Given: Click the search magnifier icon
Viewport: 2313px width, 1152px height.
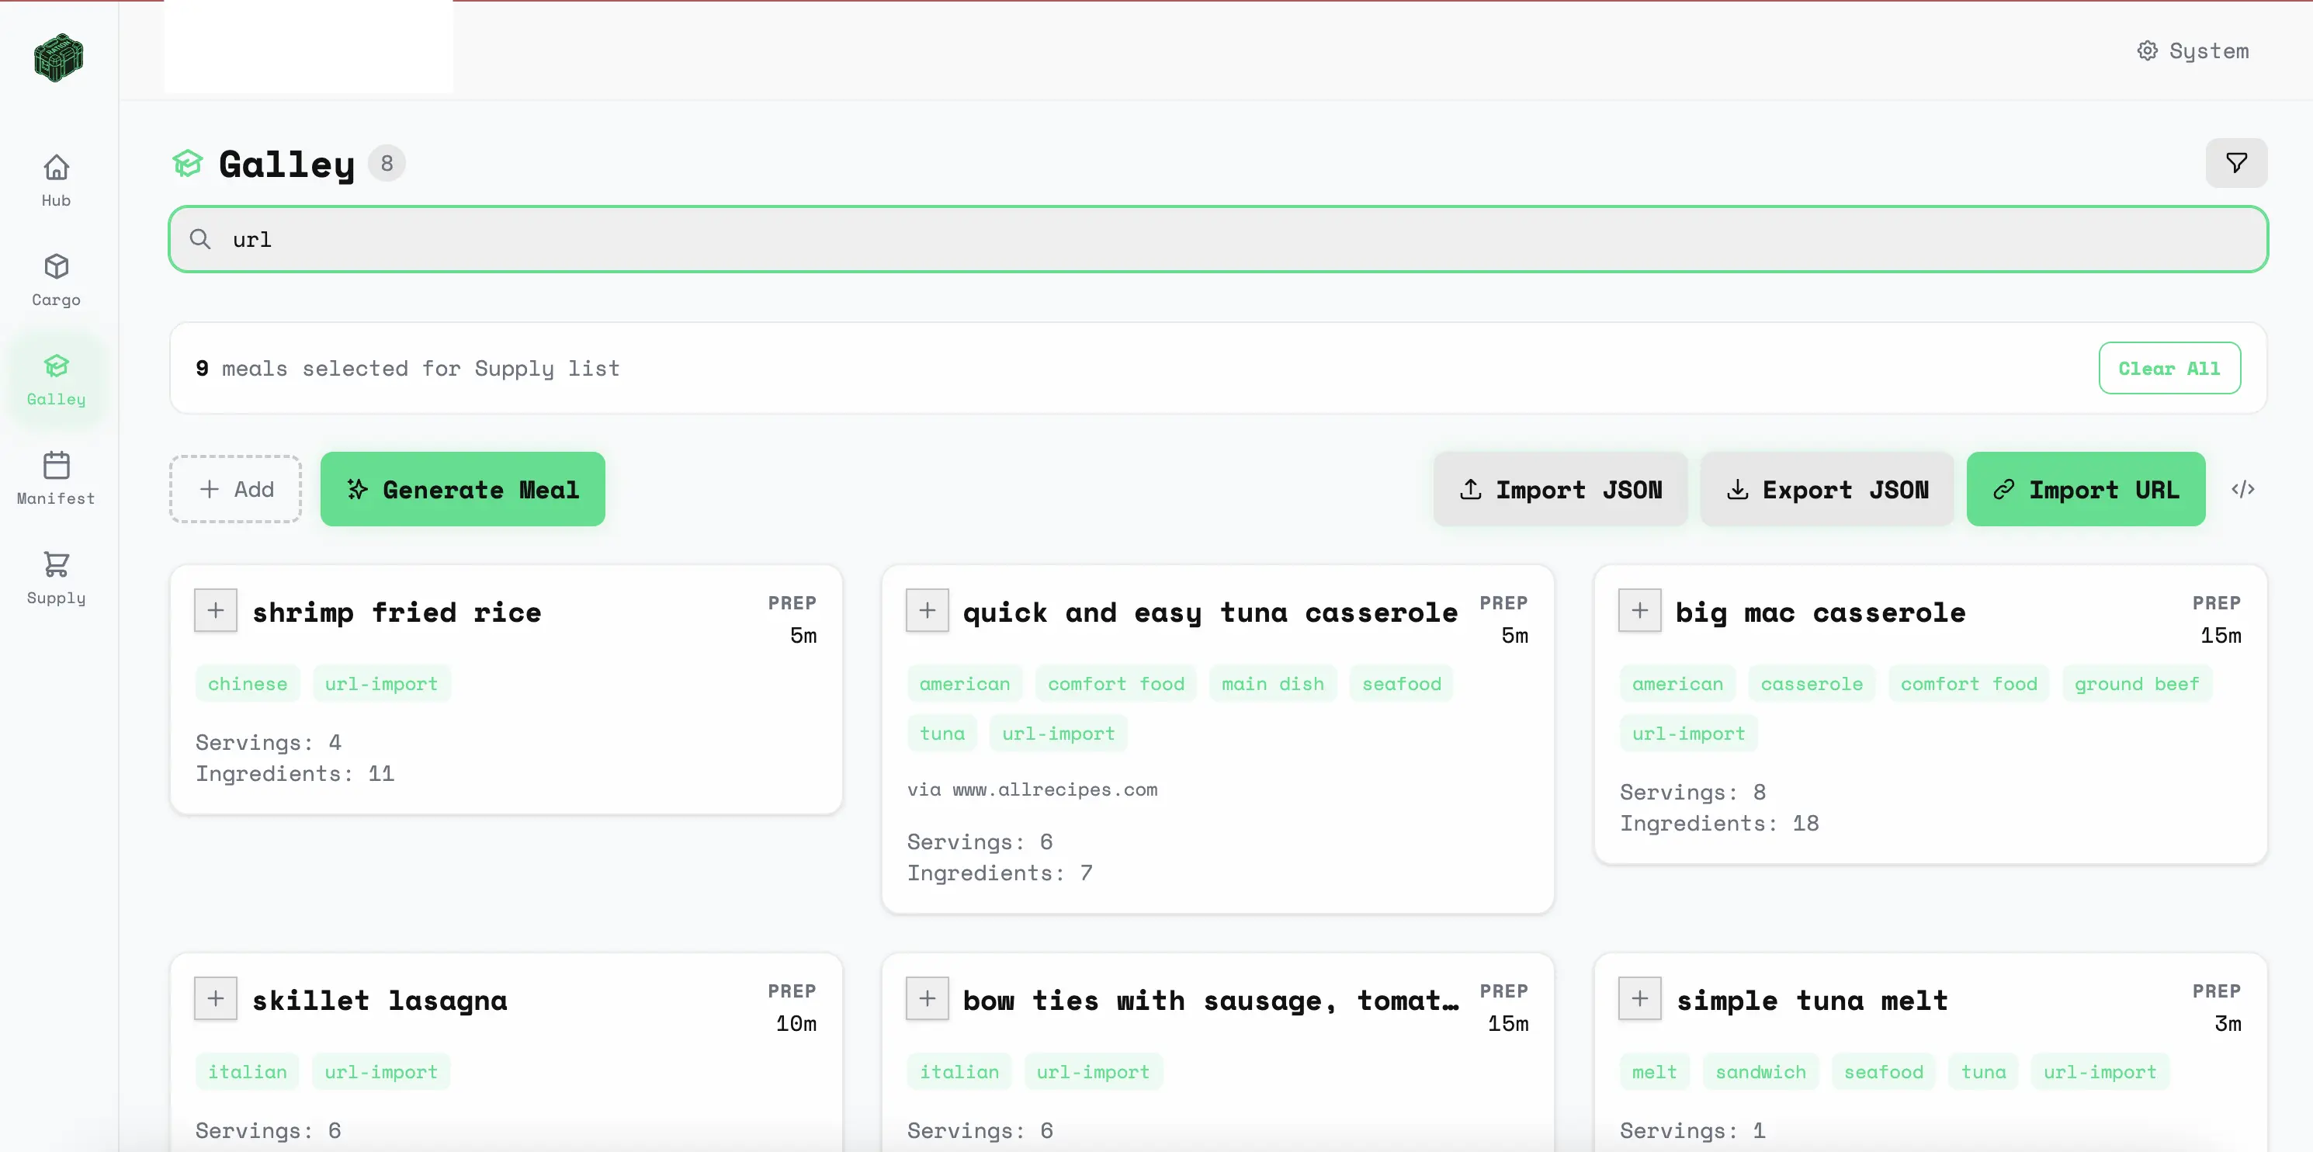Looking at the screenshot, I should [x=200, y=239].
